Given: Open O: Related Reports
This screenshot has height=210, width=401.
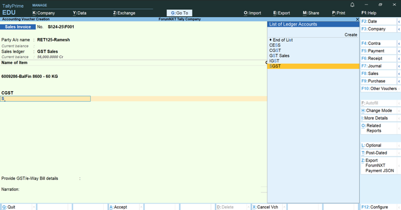Looking at the screenshot, I should pos(378,128).
